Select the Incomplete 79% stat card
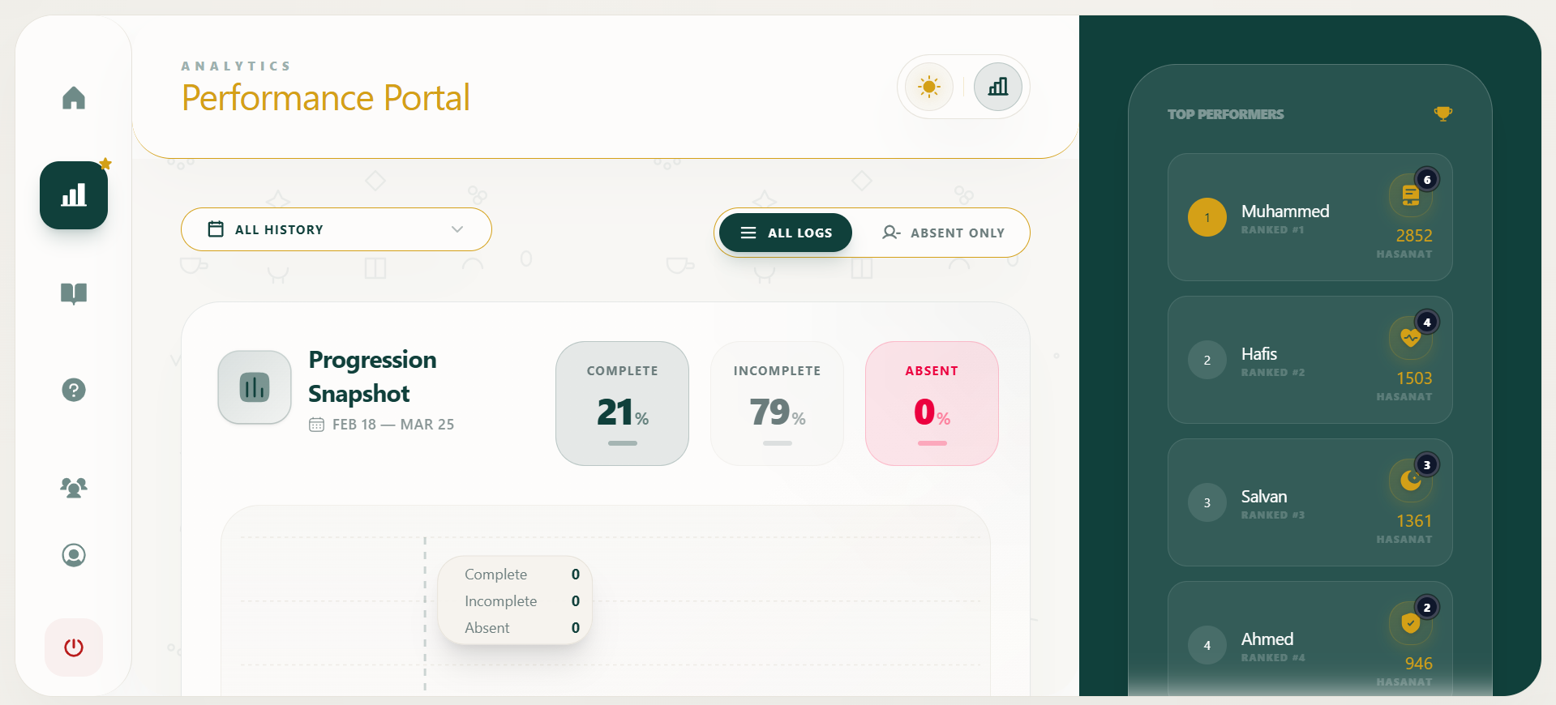The width and height of the screenshot is (1556, 705). (x=777, y=404)
